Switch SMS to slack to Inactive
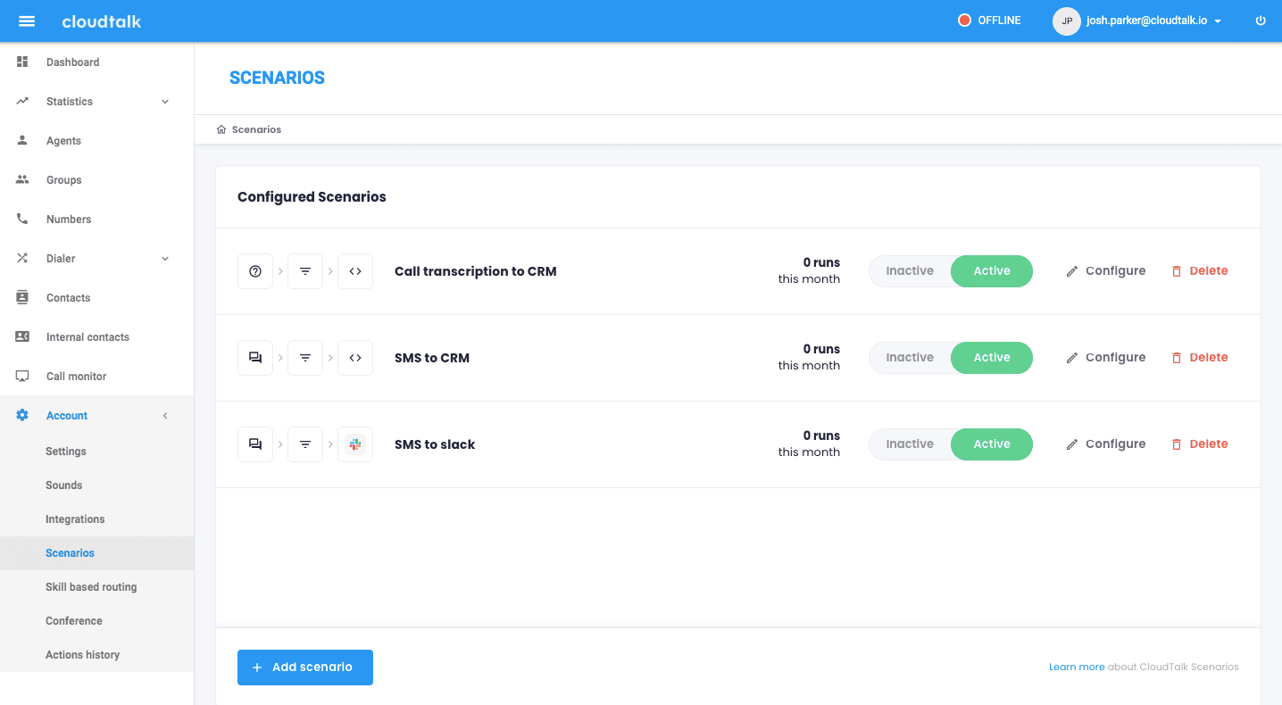 pyautogui.click(x=910, y=444)
